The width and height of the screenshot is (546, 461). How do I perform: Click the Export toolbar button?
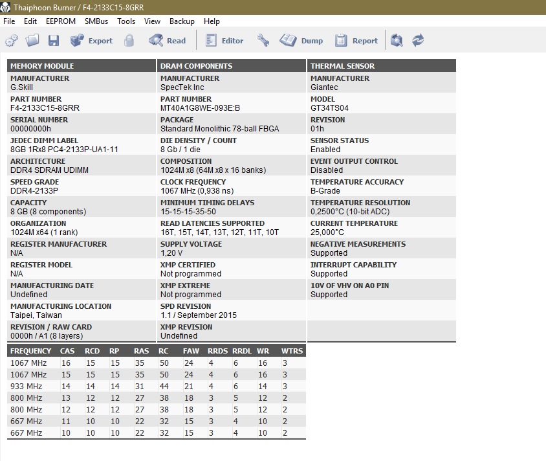click(91, 40)
